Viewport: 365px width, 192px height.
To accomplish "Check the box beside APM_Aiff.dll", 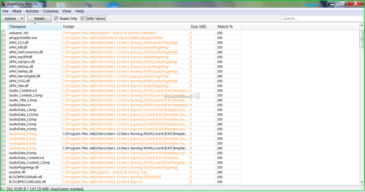I will pos(3,47).
